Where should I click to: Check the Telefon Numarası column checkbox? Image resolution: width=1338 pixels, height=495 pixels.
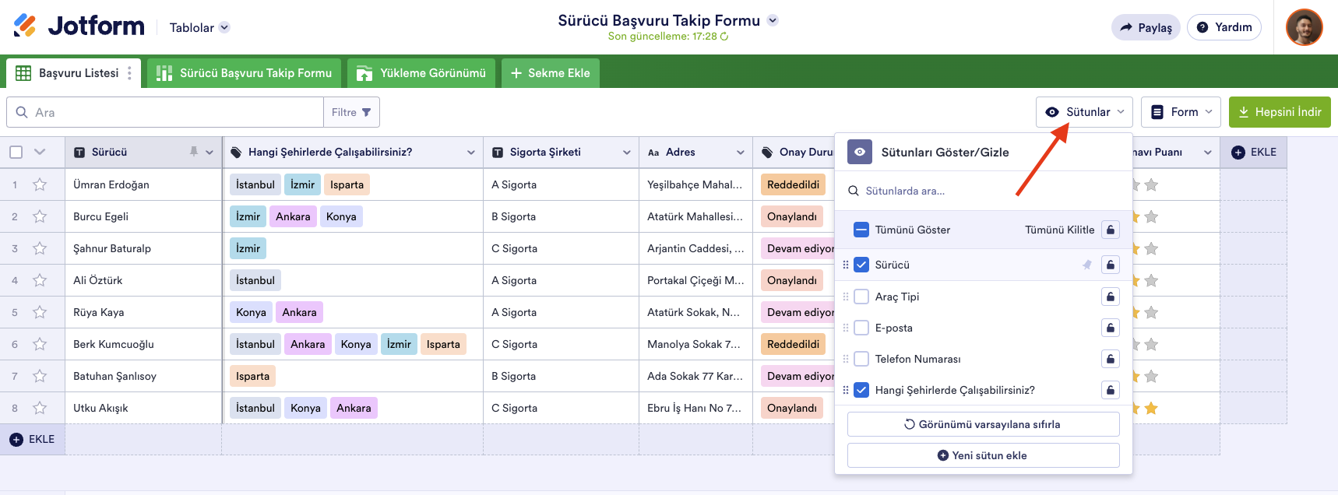(861, 359)
